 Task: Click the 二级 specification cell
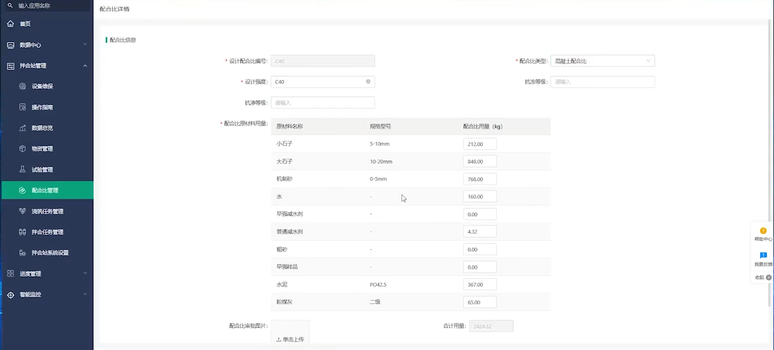tap(375, 302)
